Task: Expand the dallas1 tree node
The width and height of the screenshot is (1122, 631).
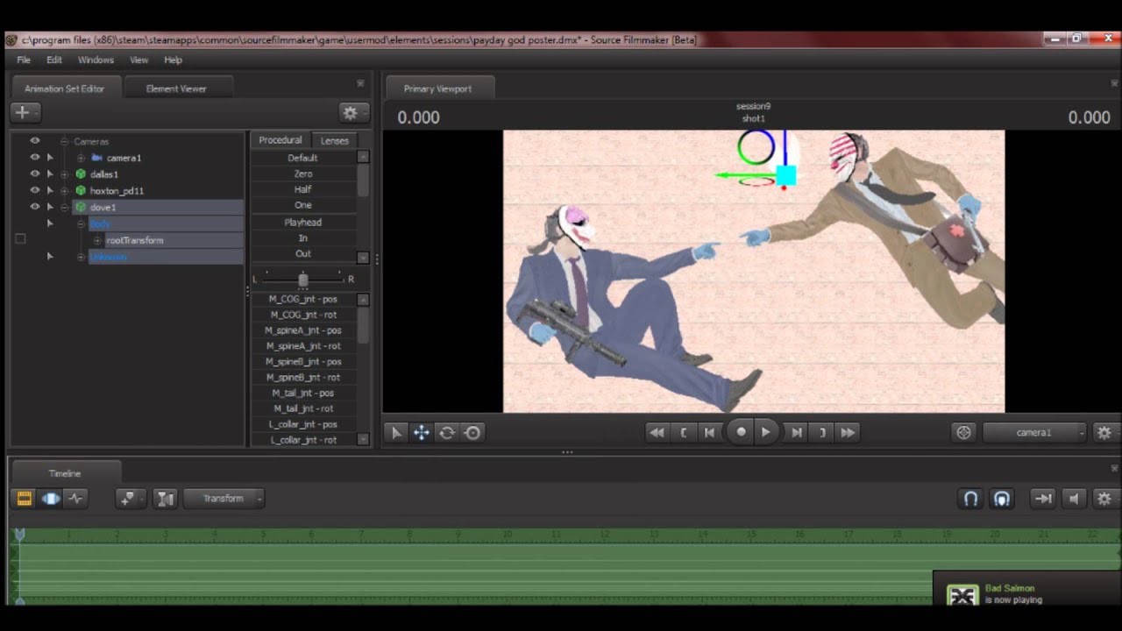Action: (x=64, y=174)
